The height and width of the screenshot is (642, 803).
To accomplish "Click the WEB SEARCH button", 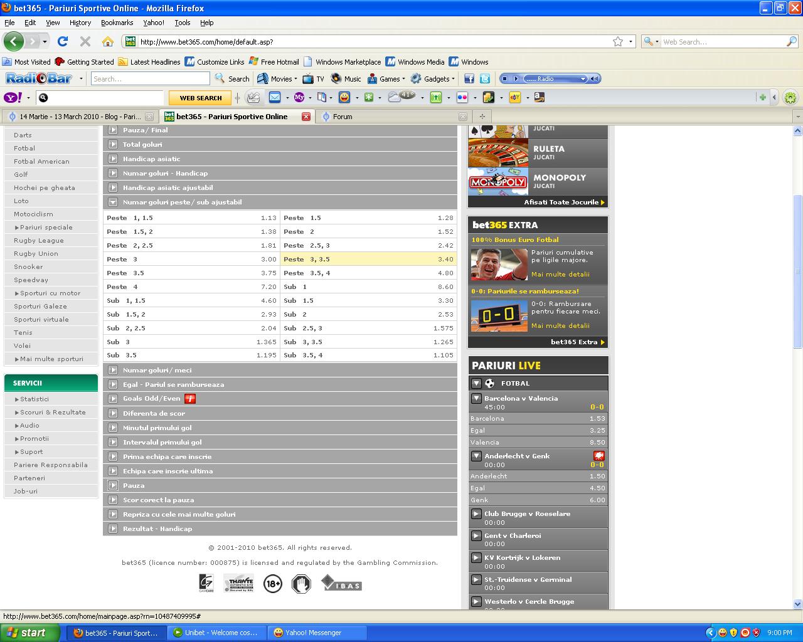I will (x=201, y=98).
